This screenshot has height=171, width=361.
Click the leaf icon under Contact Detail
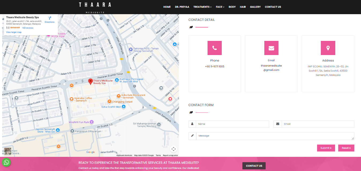[191, 27]
